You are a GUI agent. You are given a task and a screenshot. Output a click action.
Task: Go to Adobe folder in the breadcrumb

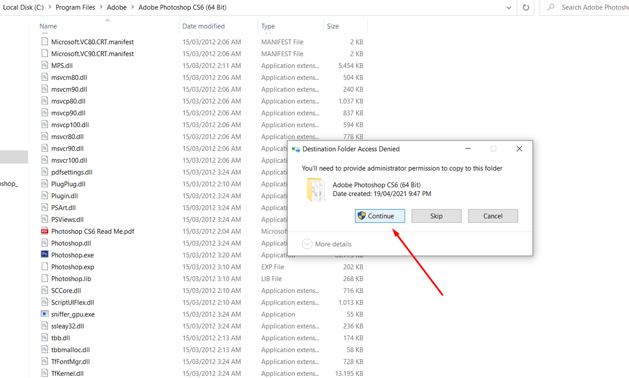[117, 7]
